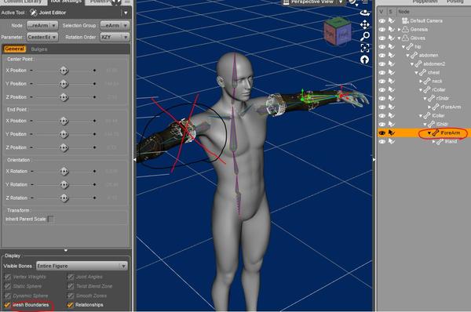Select the lHand bone in scene tree
This screenshot has width=471, height=312.
(x=451, y=142)
